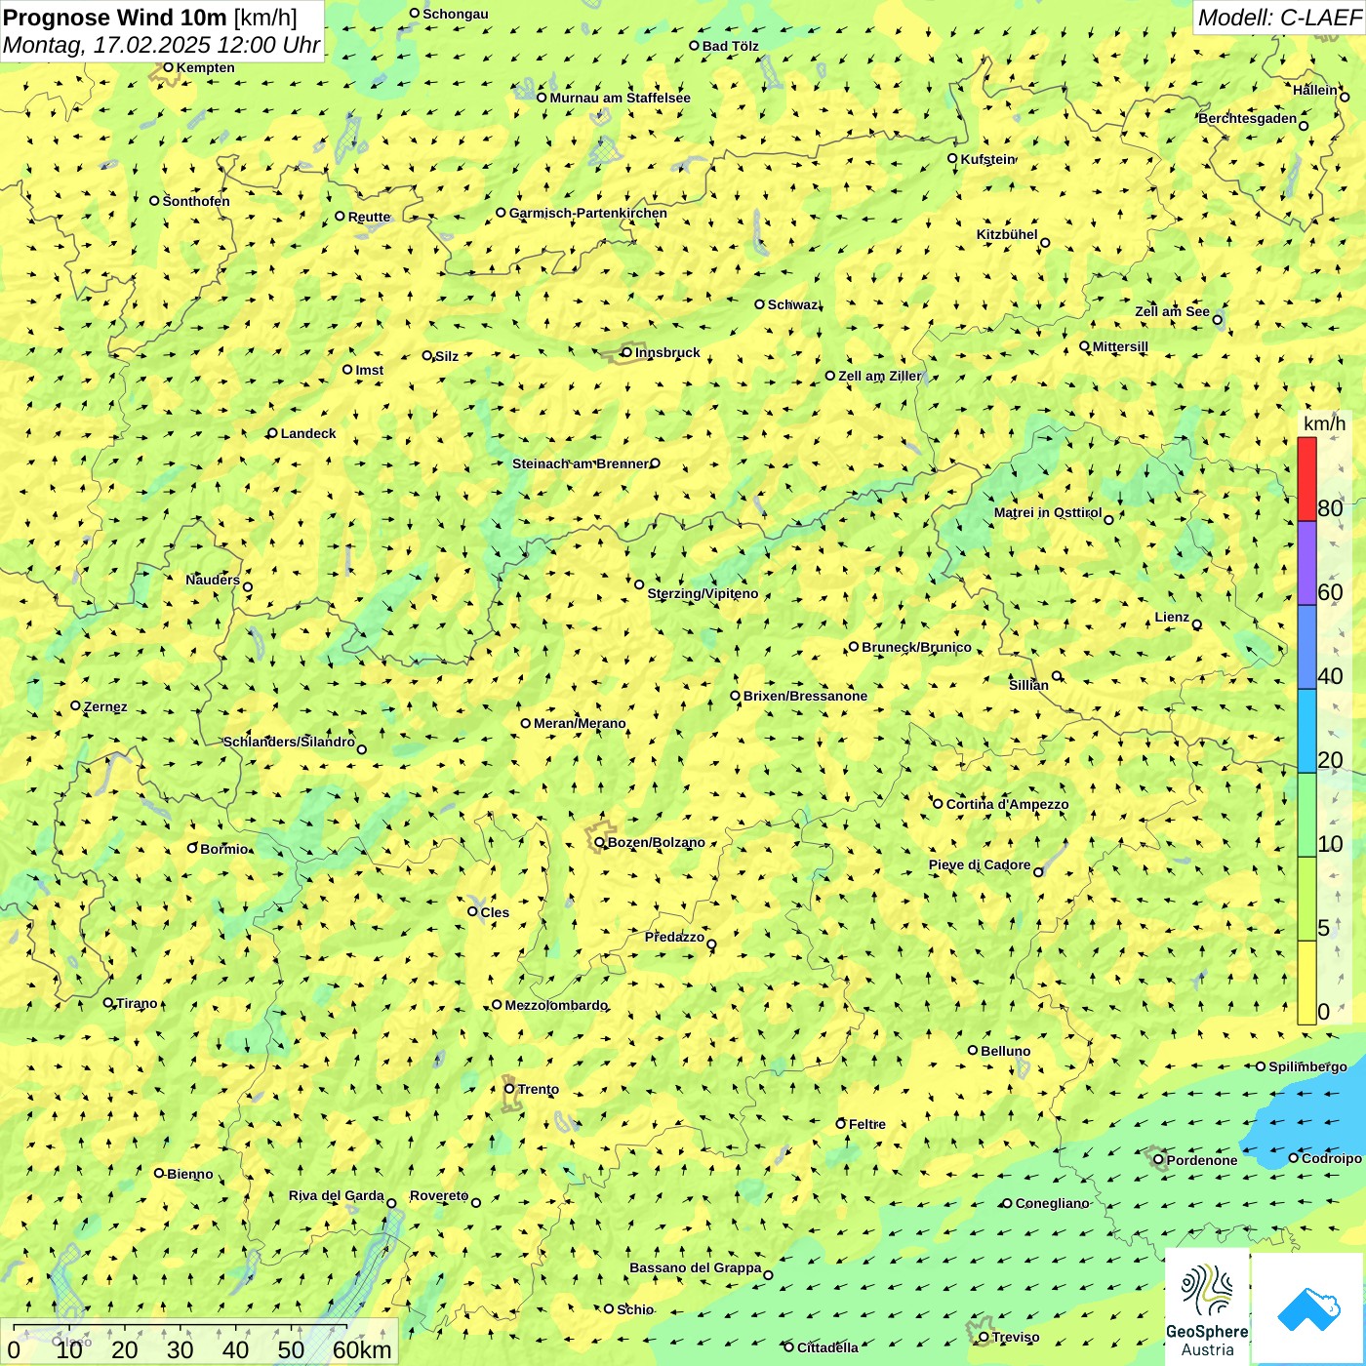Click the 'Bassano del Grappa' label
This screenshot has height=1366, width=1366.
coord(695,1267)
